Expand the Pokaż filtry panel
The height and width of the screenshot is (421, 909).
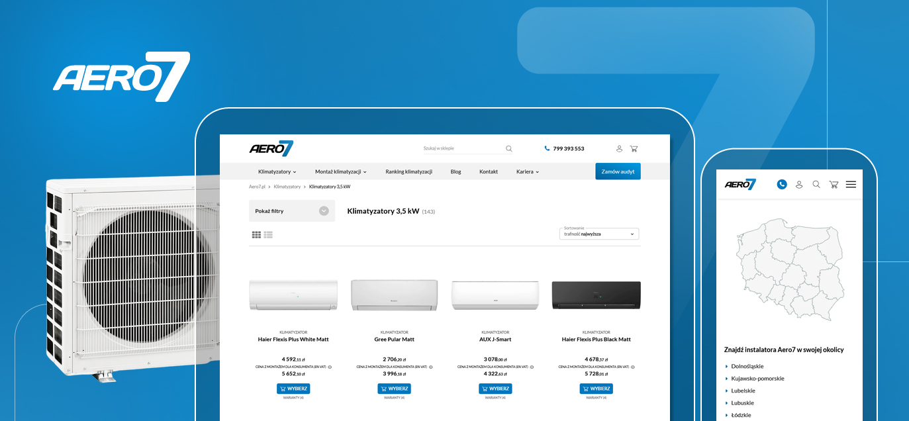pos(292,211)
